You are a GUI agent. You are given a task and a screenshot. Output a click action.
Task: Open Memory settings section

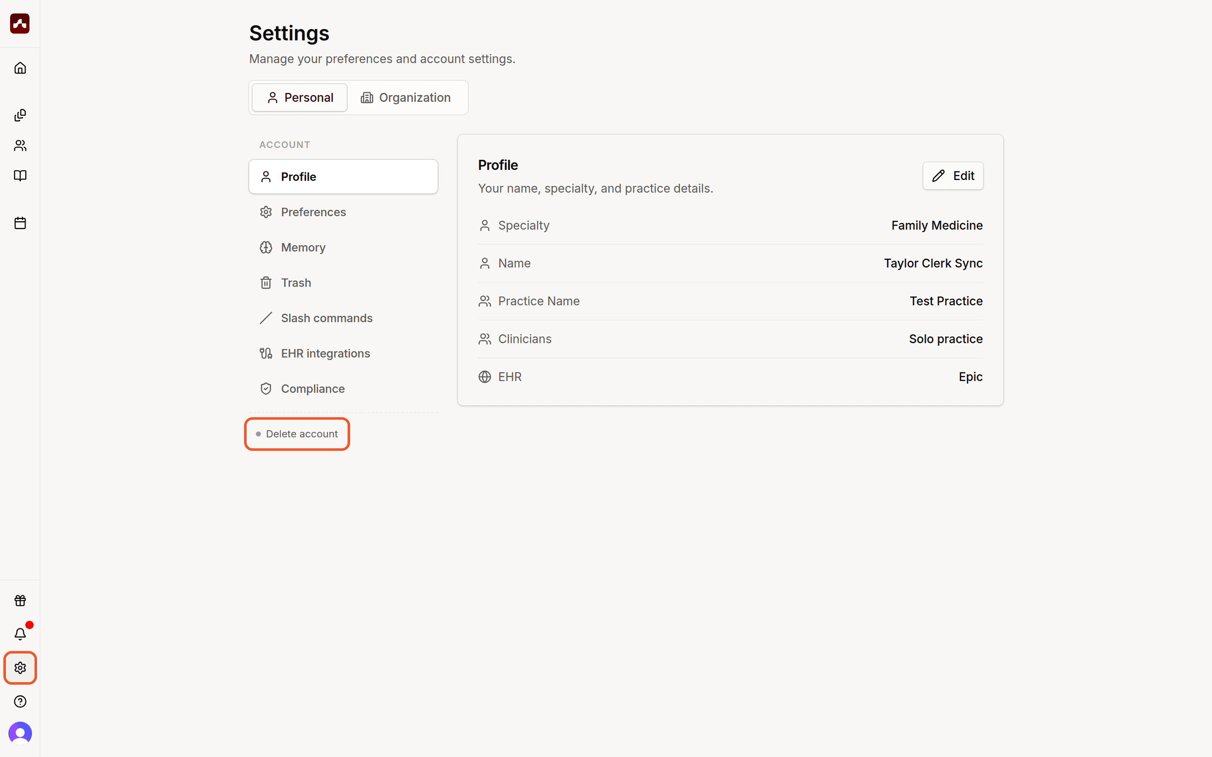click(343, 247)
